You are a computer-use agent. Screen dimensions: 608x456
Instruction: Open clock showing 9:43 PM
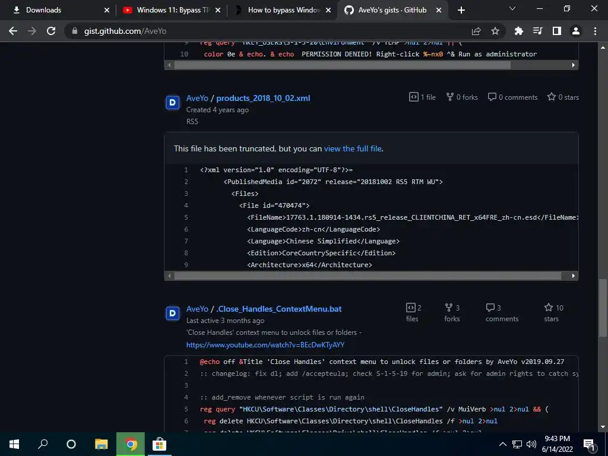coord(557,444)
